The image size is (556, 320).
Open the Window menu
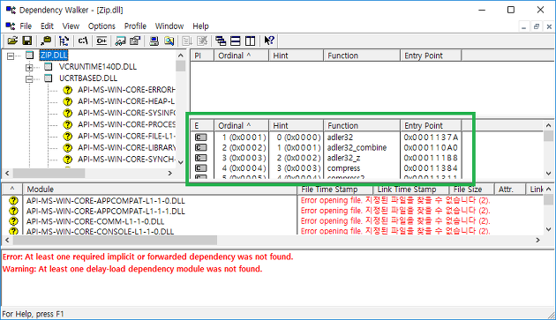tap(169, 26)
